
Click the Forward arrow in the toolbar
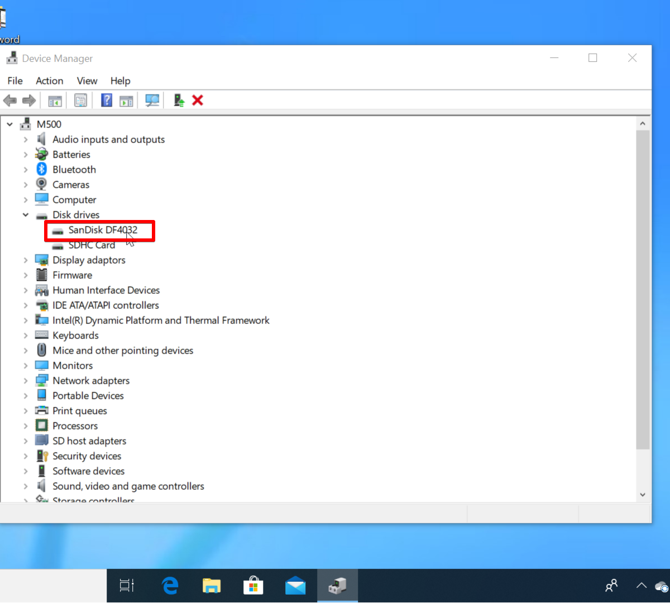(x=29, y=100)
